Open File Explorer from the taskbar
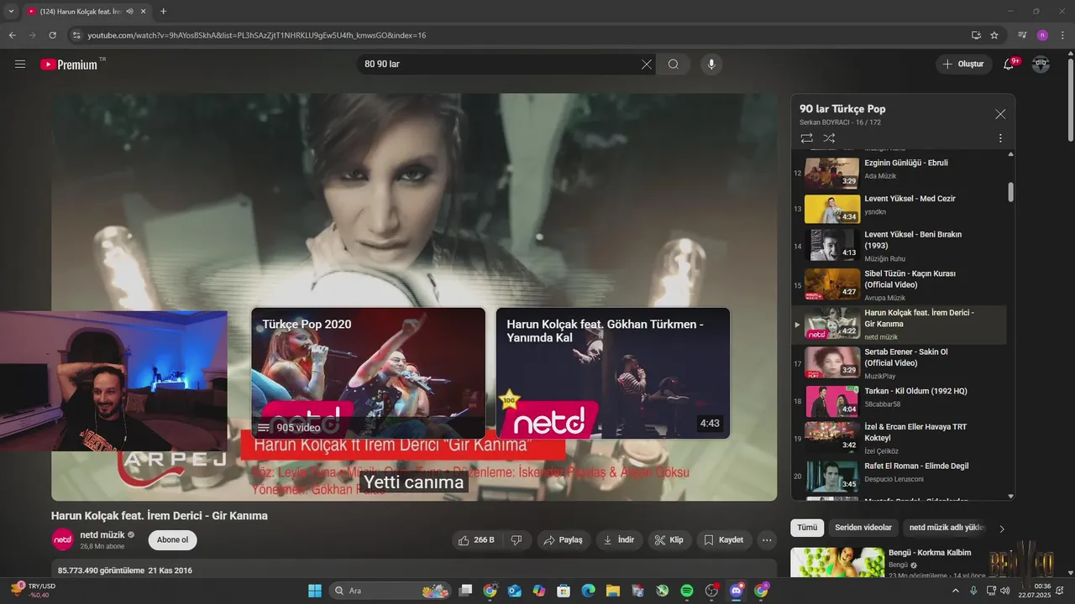This screenshot has width=1075, height=604. point(613,591)
